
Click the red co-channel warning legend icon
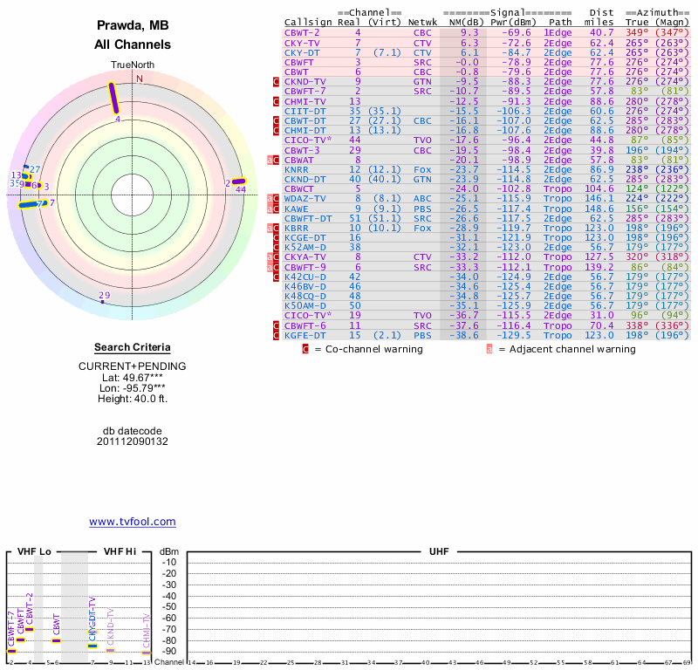pos(305,349)
